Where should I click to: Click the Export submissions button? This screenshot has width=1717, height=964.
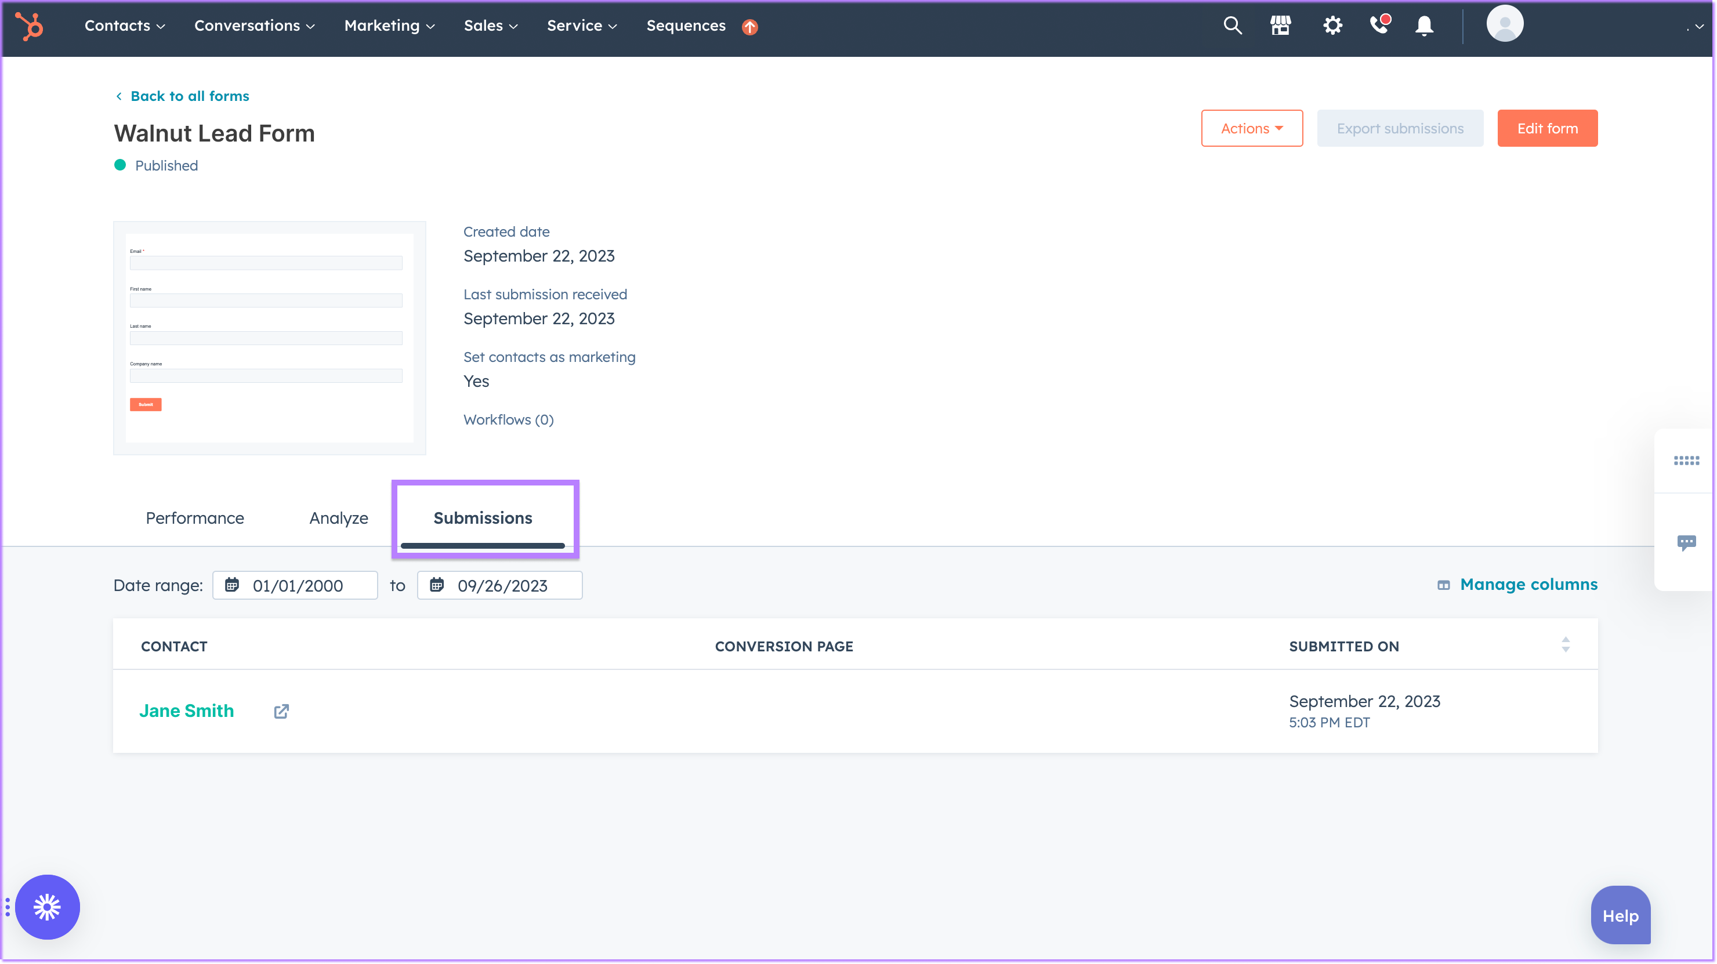pos(1400,128)
